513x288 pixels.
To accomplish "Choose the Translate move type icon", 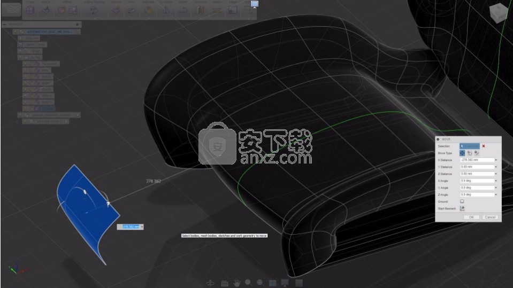I will (470, 153).
